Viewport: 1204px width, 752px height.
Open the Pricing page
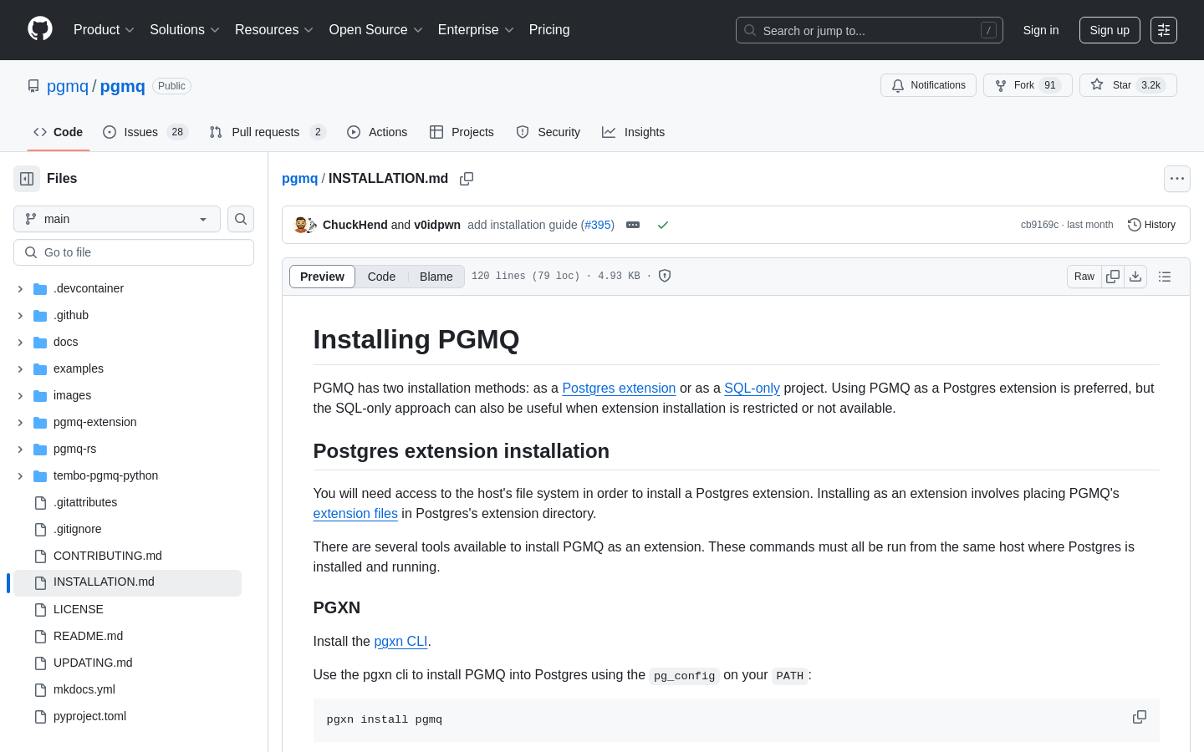click(549, 30)
